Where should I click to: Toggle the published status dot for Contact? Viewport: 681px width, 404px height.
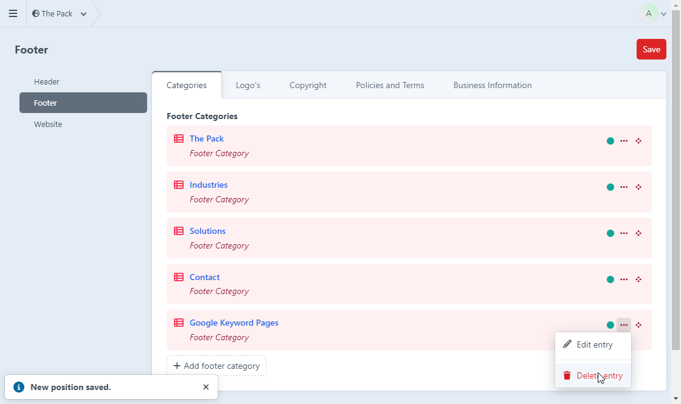610,279
